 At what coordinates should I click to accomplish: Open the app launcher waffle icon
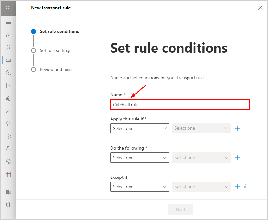(x=8, y=8)
